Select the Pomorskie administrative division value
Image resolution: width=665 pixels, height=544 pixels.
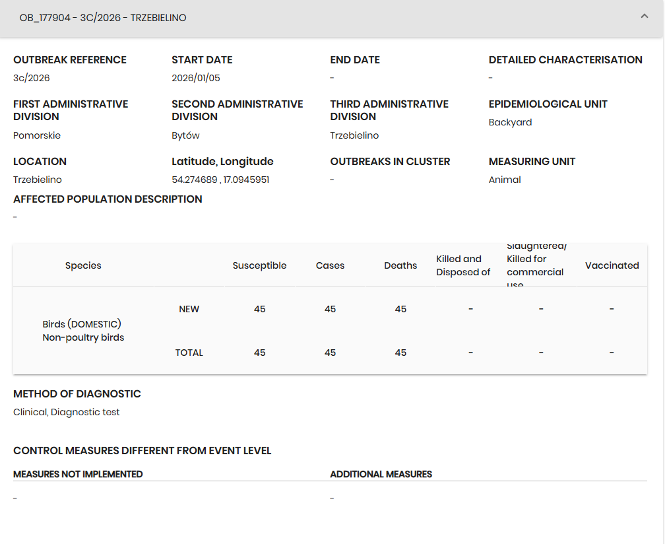click(37, 135)
